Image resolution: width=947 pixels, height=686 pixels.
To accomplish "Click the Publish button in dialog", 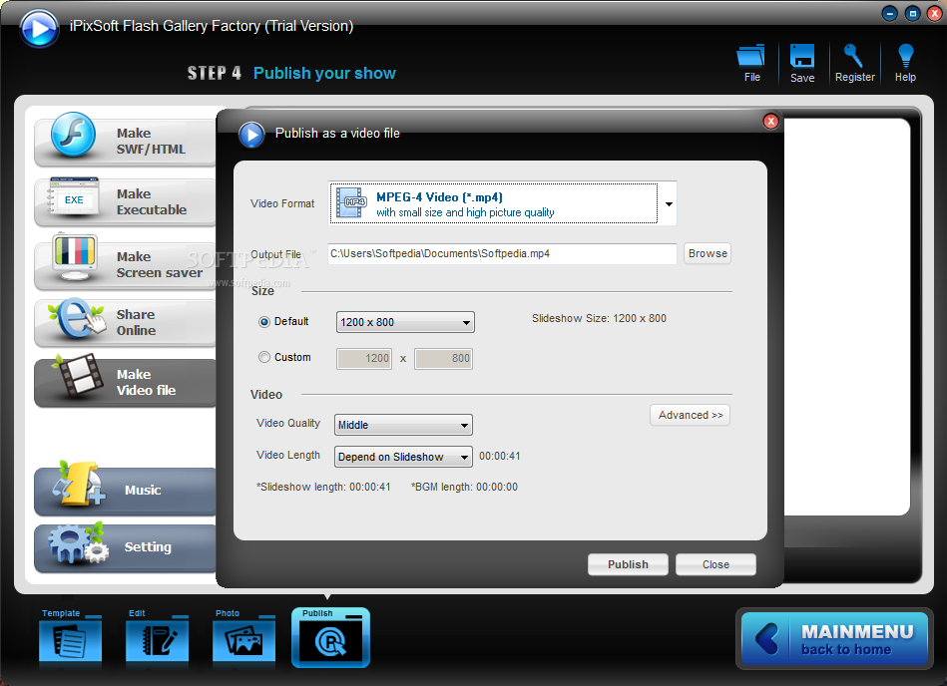I will [x=628, y=564].
